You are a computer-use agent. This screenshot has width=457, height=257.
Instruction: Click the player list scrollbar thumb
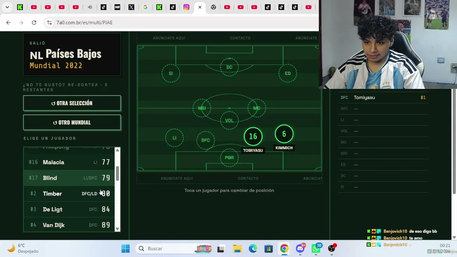point(117,173)
